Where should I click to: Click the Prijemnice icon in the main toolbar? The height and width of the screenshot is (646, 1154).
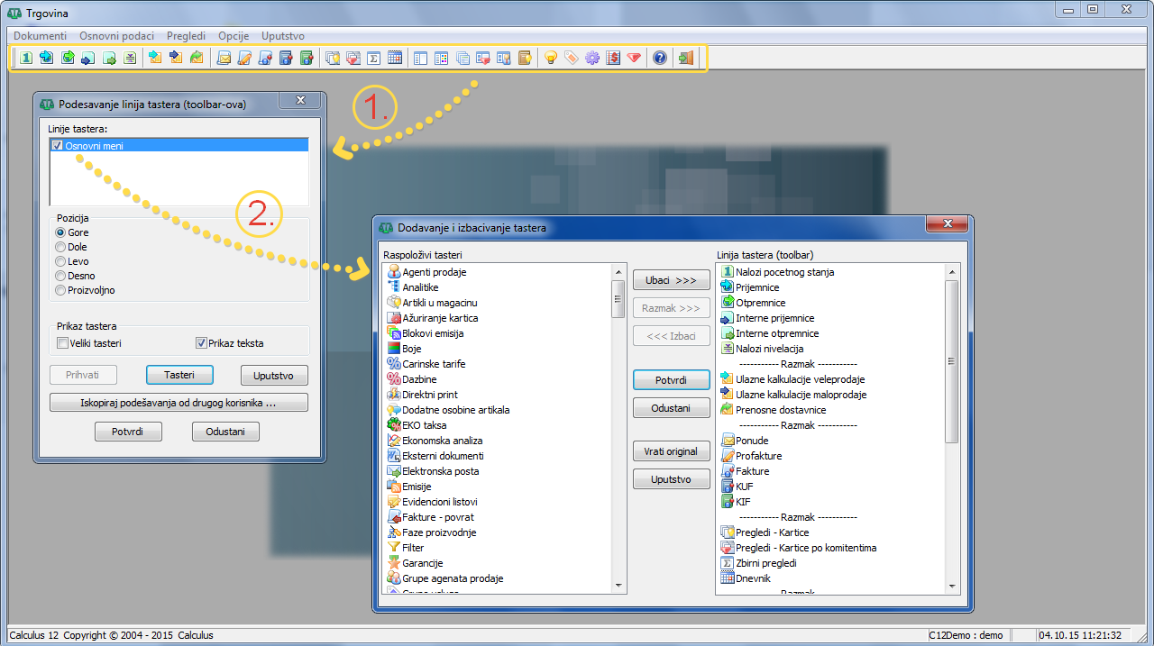[x=47, y=58]
